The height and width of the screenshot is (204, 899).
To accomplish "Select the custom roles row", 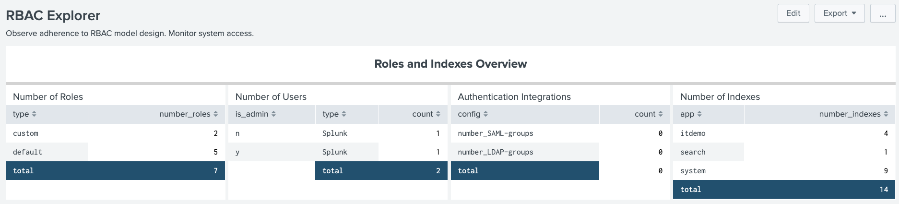I will point(115,133).
